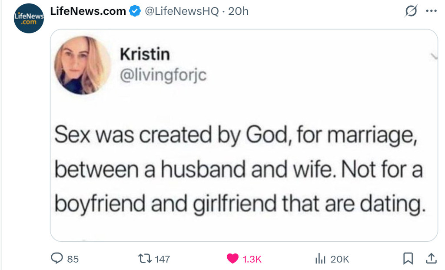Open the embedded tweet image text
The image size is (445, 270).
tap(239, 170)
